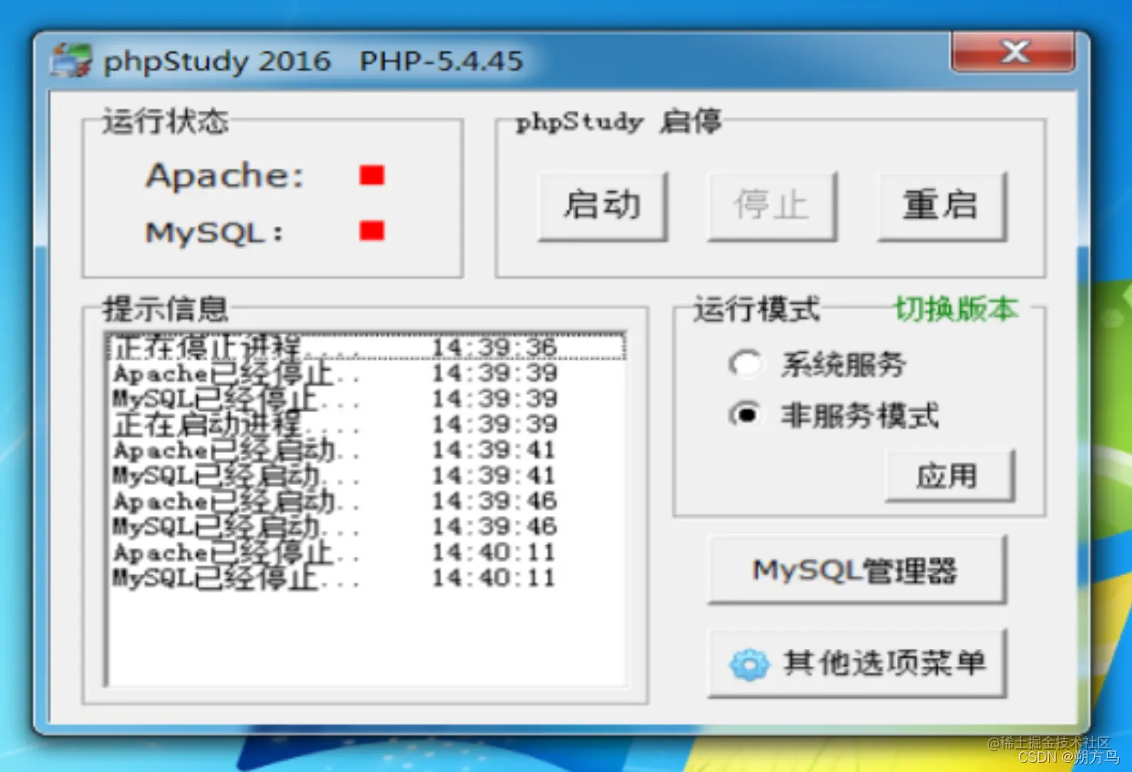Select log row MySQL已经停止 14:39:39
1132x772 pixels.
(x=366, y=398)
